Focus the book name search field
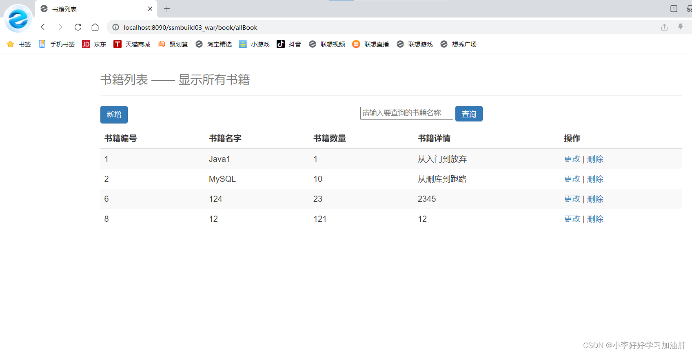The height and width of the screenshot is (353, 692). (x=406, y=113)
